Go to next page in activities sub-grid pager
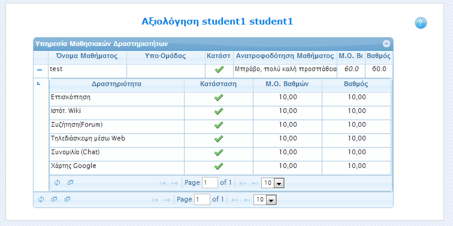This screenshot has width=453, height=226. point(243,183)
